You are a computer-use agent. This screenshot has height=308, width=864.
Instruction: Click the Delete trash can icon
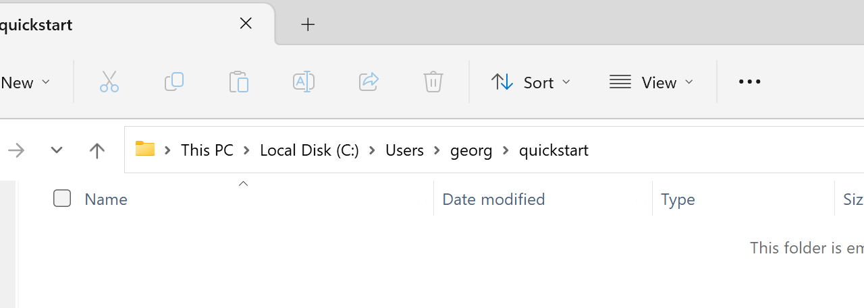tap(433, 82)
